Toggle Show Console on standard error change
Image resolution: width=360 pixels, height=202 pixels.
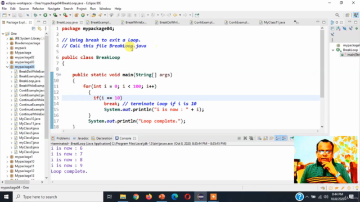point(284,138)
